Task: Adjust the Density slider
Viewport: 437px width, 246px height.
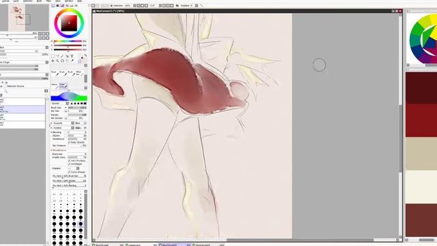Action: (77, 115)
